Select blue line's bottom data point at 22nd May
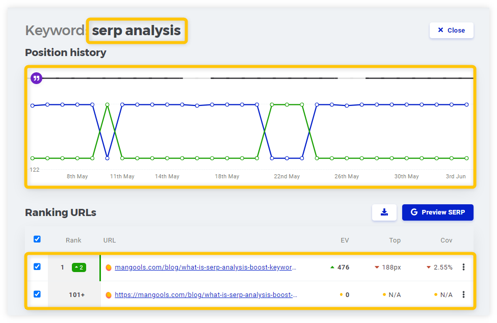 click(287, 158)
